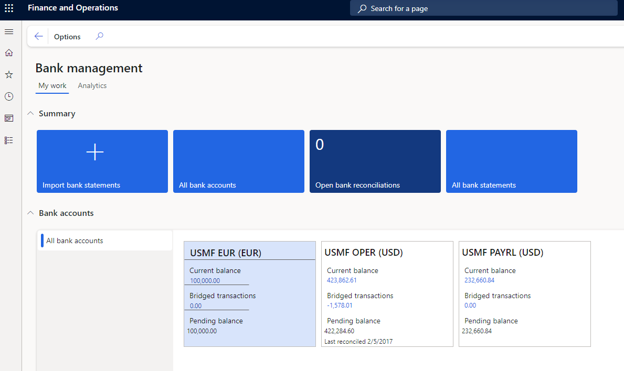
Task: View Recent items via clock icon
Action: pyautogui.click(x=8, y=96)
